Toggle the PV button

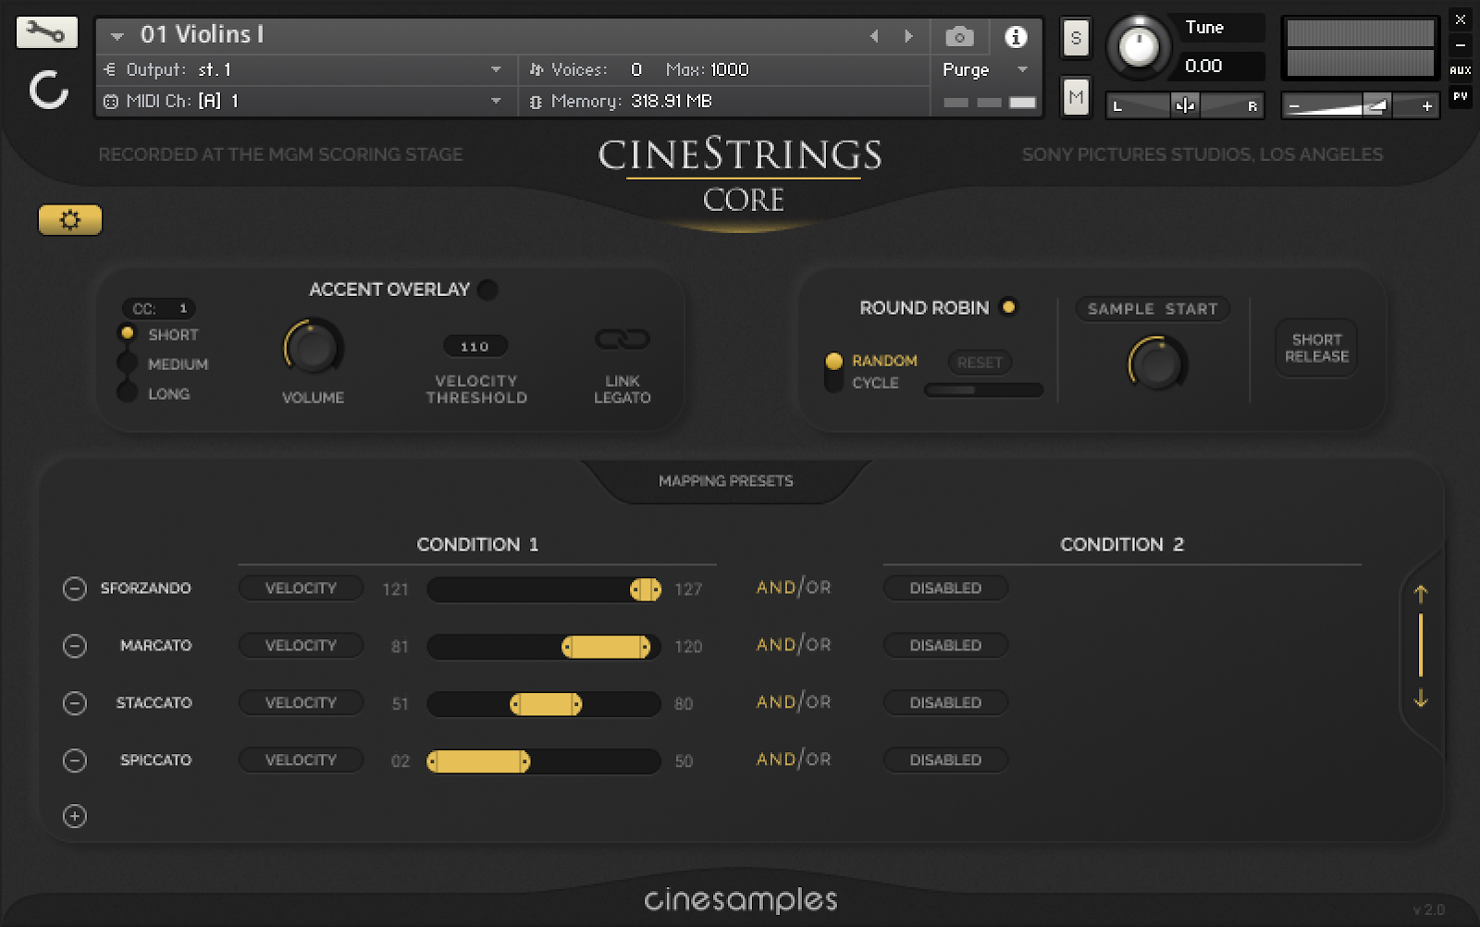(1461, 96)
